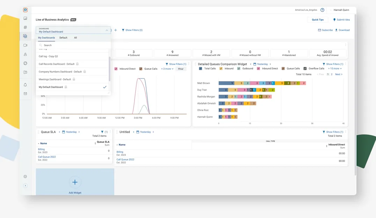Collapse the My Default Dashboard dropdown
The image size is (376, 218).
pyautogui.click(x=107, y=30)
